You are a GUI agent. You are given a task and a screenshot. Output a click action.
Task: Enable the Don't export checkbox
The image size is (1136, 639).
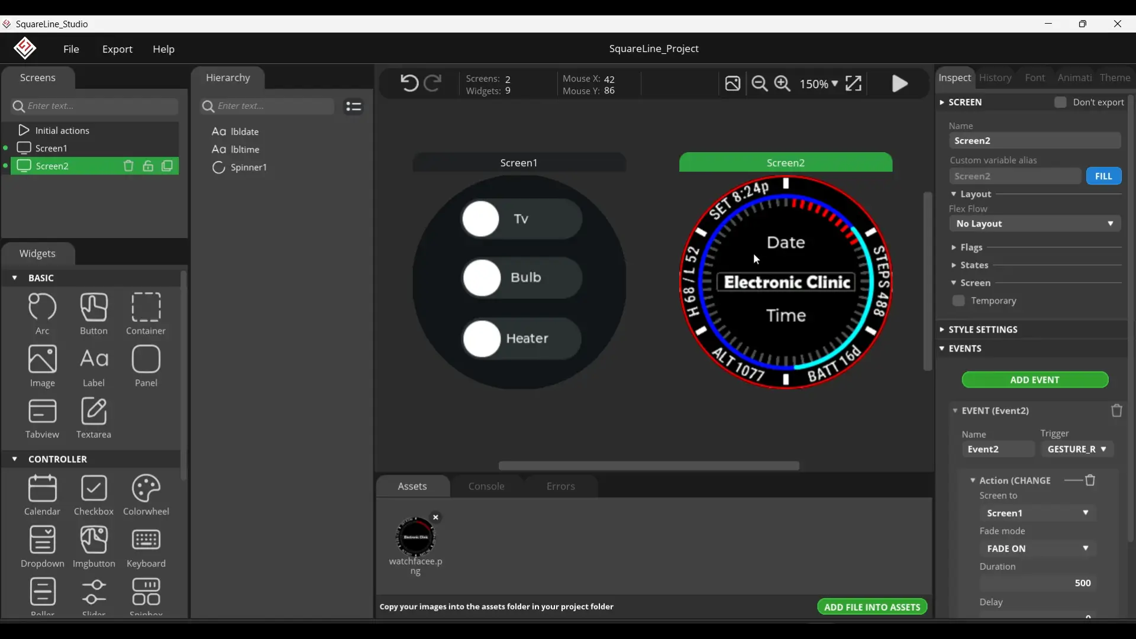click(1060, 102)
